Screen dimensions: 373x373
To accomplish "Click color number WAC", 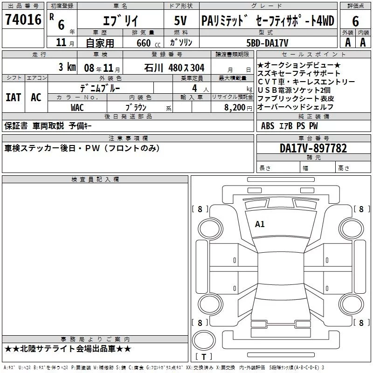I will [77, 107].
